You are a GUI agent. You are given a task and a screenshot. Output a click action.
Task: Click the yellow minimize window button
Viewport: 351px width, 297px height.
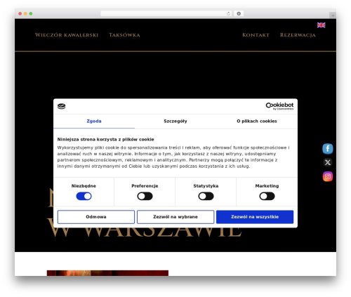point(25,14)
